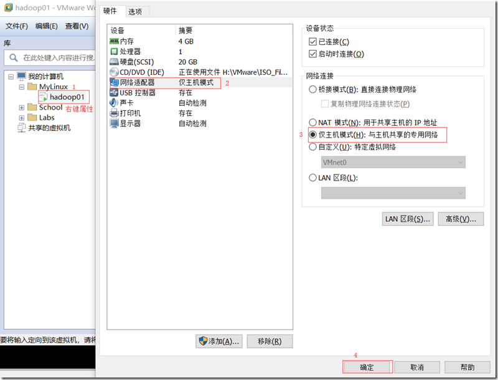Click the 声卡 '自动检测' summary text
The width and height of the screenshot is (498, 380).
(x=192, y=103)
